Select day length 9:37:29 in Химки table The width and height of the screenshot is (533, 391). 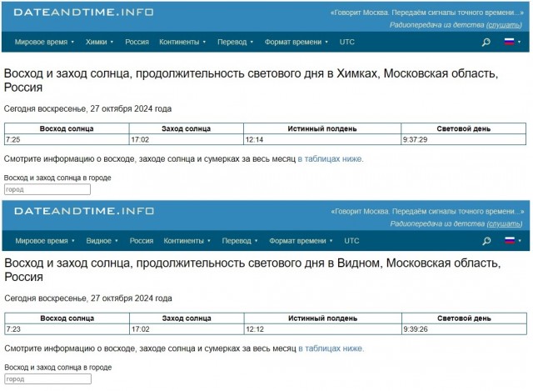pyautogui.click(x=415, y=139)
